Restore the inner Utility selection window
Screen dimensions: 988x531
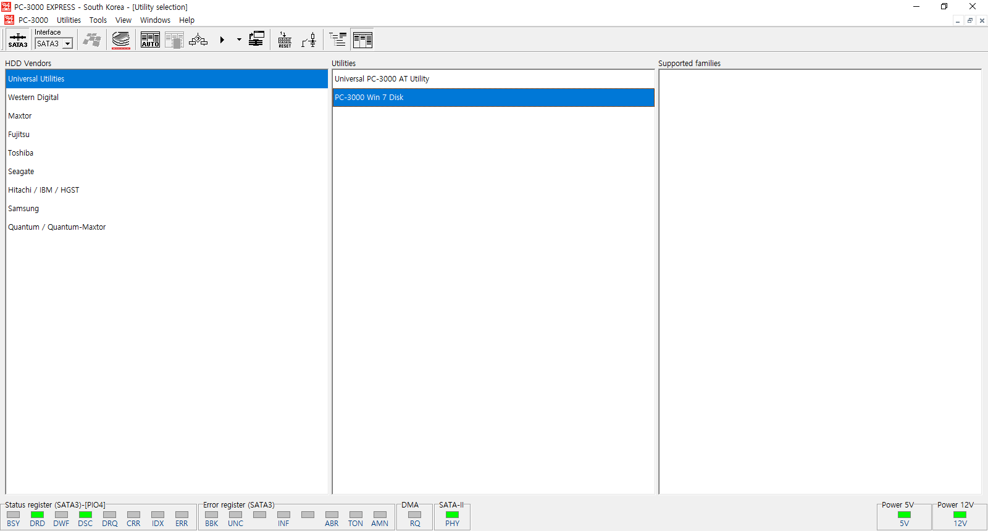click(970, 20)
